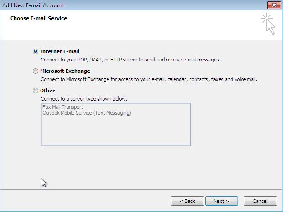The image size is (283, 212).
Task: Click the wizard cursor icon in header
Action: click(x=268, y=24)
